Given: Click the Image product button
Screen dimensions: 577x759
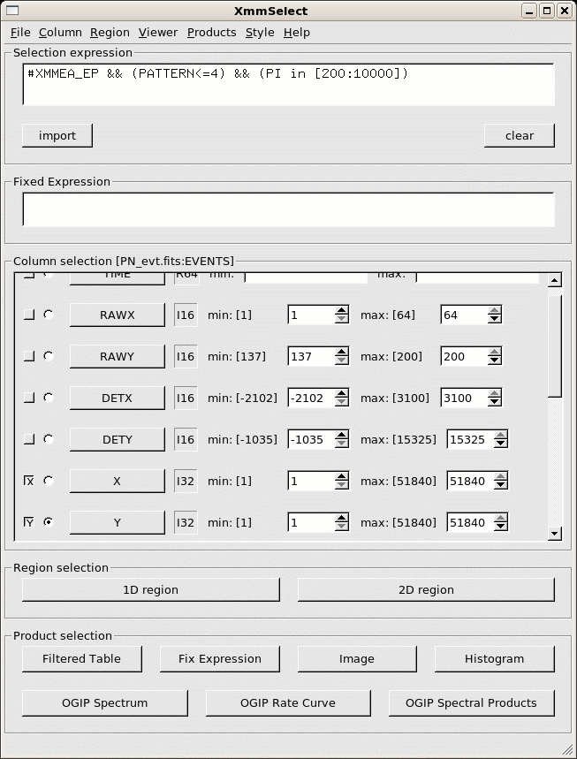Looking at the screenshot, I should 357,659.
